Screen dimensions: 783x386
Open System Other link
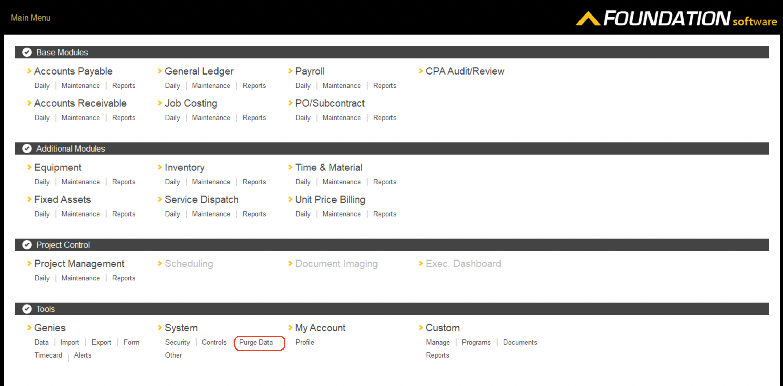pos(173,355)
